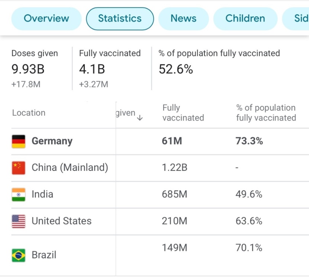Click the Brazil flag icon

point(19,255)
